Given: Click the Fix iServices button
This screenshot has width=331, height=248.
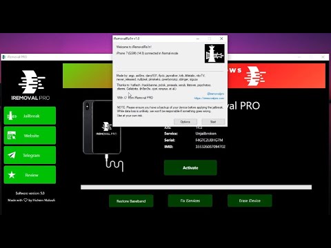Looking at the screenshot, I should [190, 200].
